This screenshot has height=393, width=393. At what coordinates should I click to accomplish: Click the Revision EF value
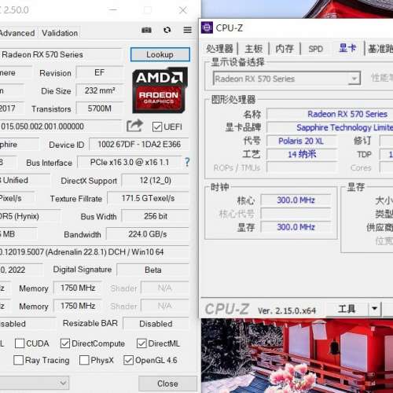100,72
